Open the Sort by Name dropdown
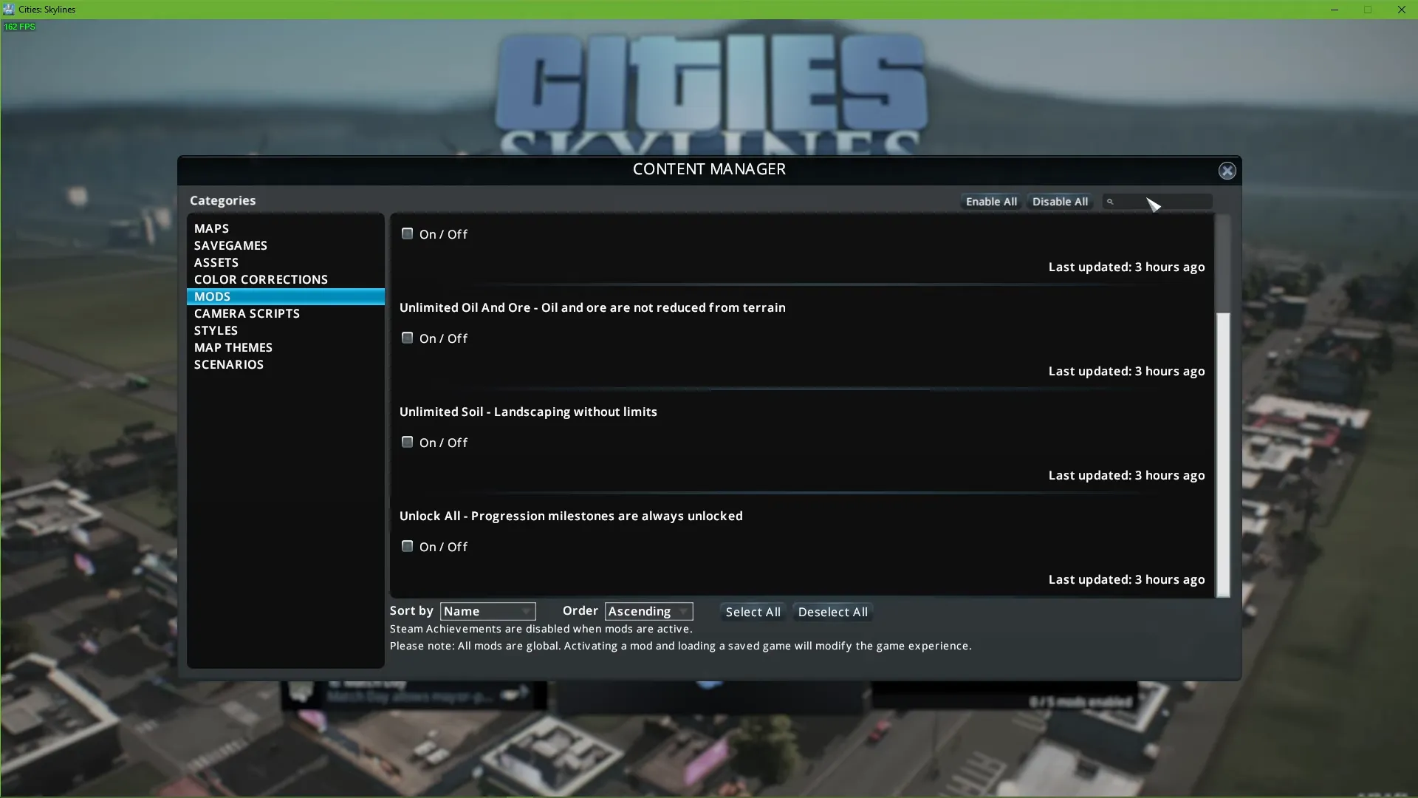 [x=487, y=611]
